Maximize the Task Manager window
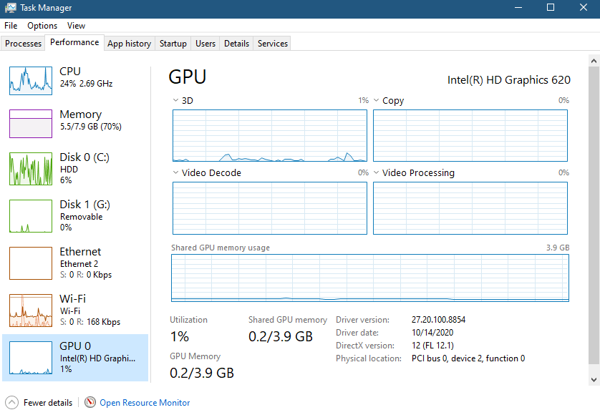 click(551, 8)
